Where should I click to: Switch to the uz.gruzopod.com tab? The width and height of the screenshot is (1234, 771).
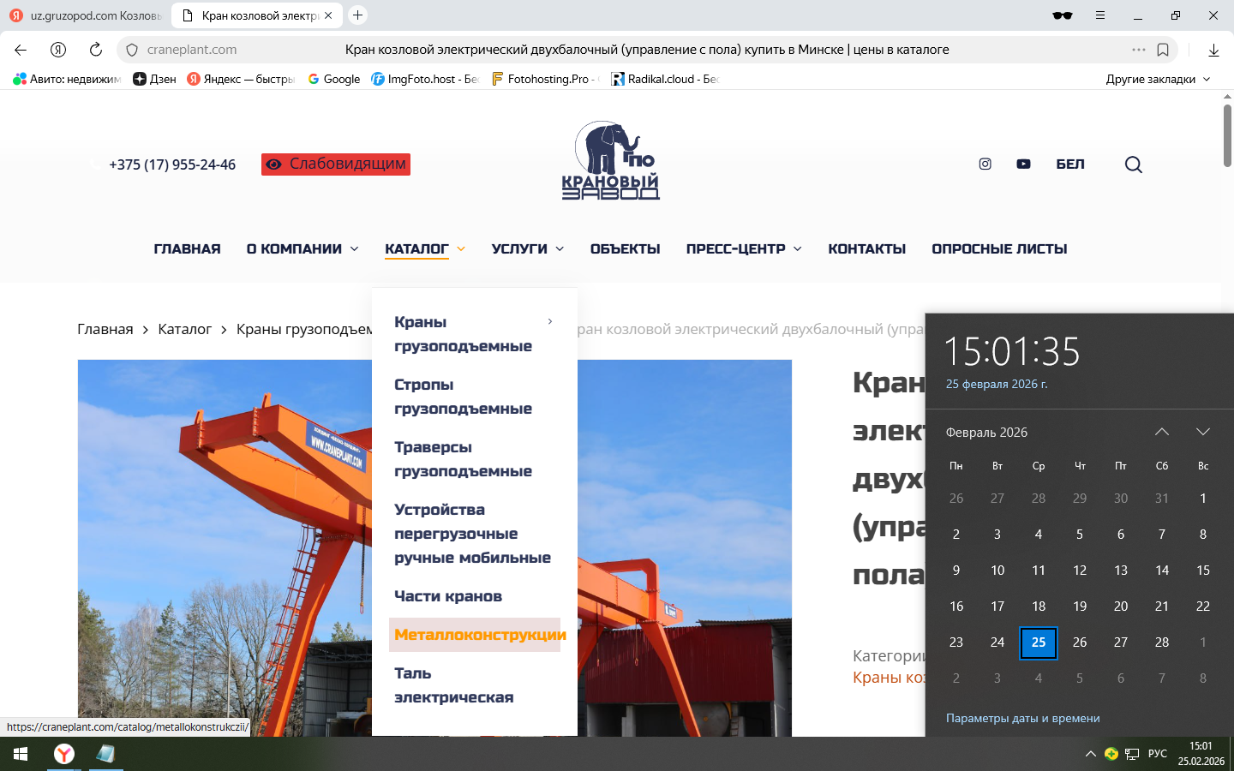pos(86,15)
